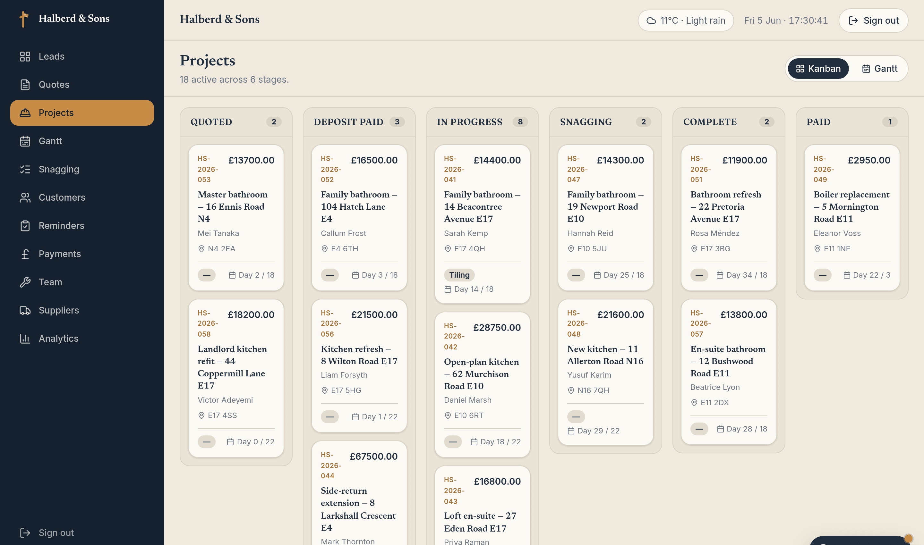Click Bathroom refresh 22 Pretoria Avenue title
Image resolution: width=924 pixels, height=545 pixels.
[x=725, y=207]
